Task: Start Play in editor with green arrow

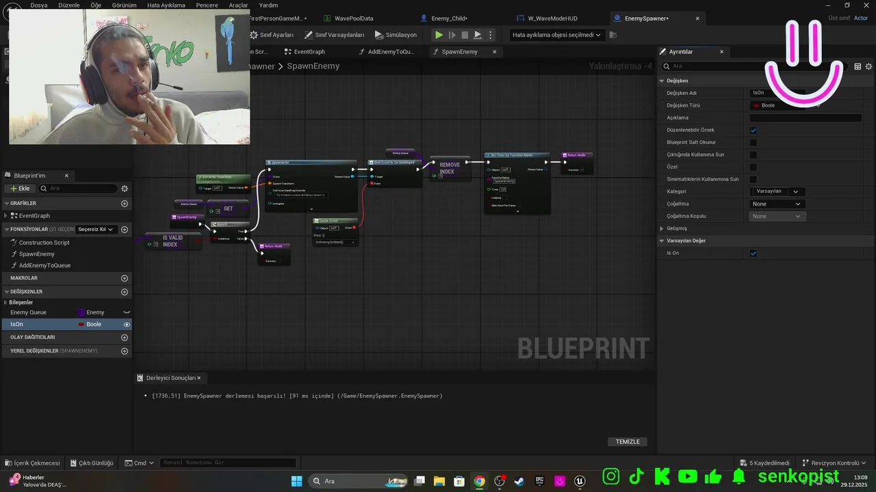Action: pos(439,35)
